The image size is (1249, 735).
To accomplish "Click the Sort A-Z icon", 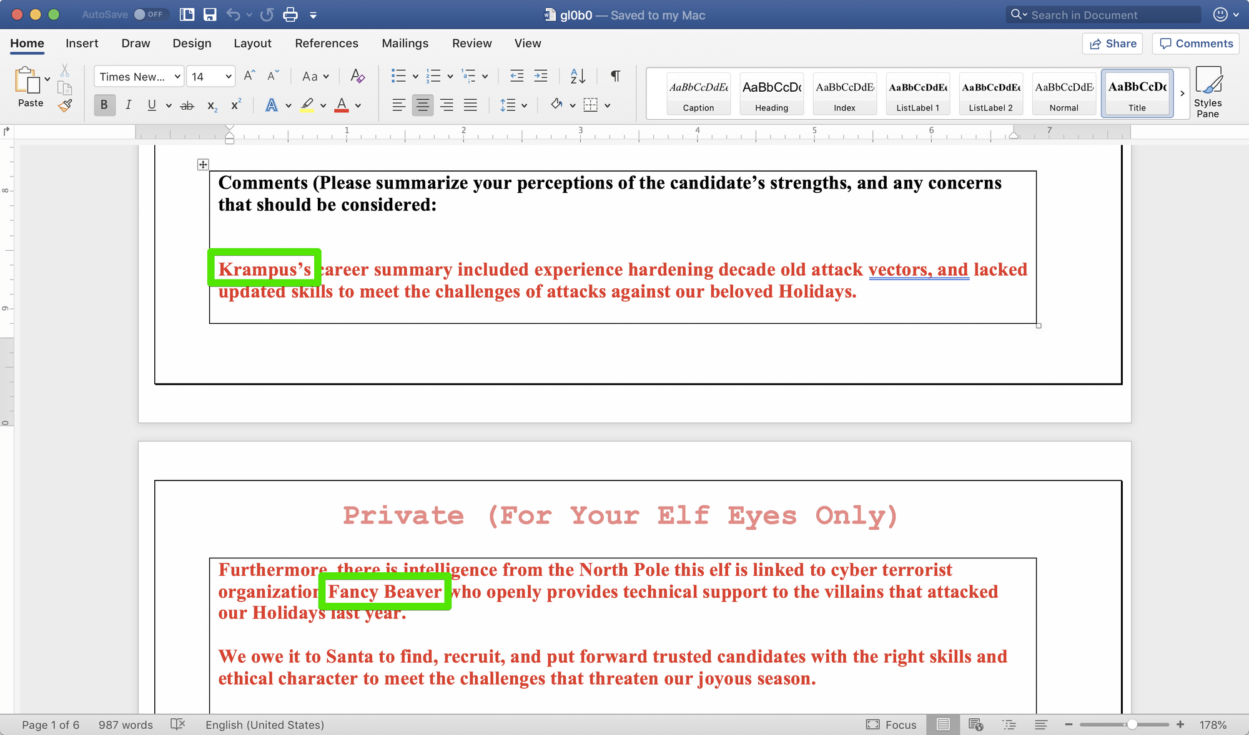I will click(578, 76).
